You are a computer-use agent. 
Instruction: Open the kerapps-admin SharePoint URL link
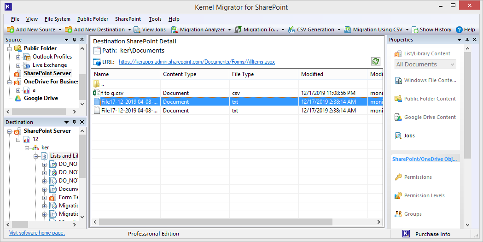pos(197,62)
